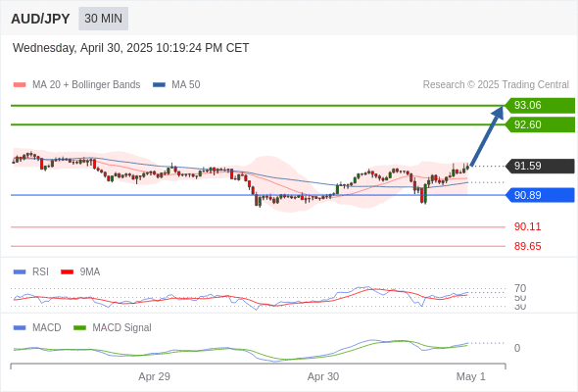Click the 90.89 pivot price tag
Image resolution: width=578 pixels, height=392 pixels.
540,195
